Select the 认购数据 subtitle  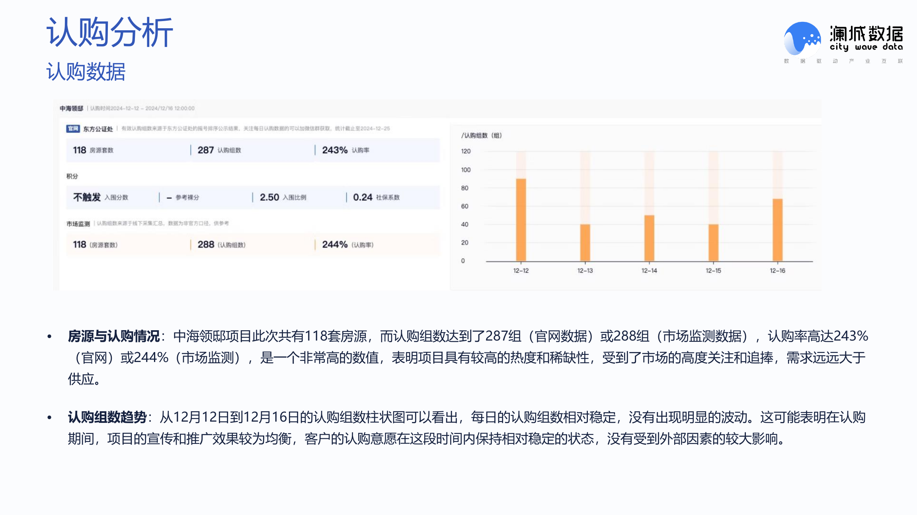pyautogui.click(x=86, y=72)
